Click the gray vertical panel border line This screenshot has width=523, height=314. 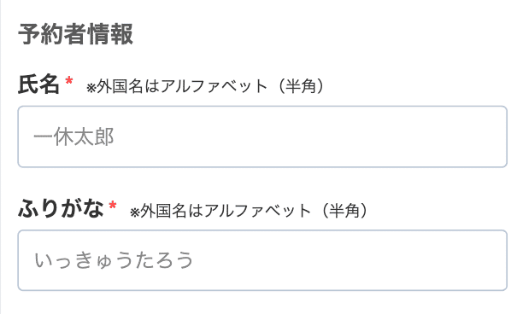(1, 157)
